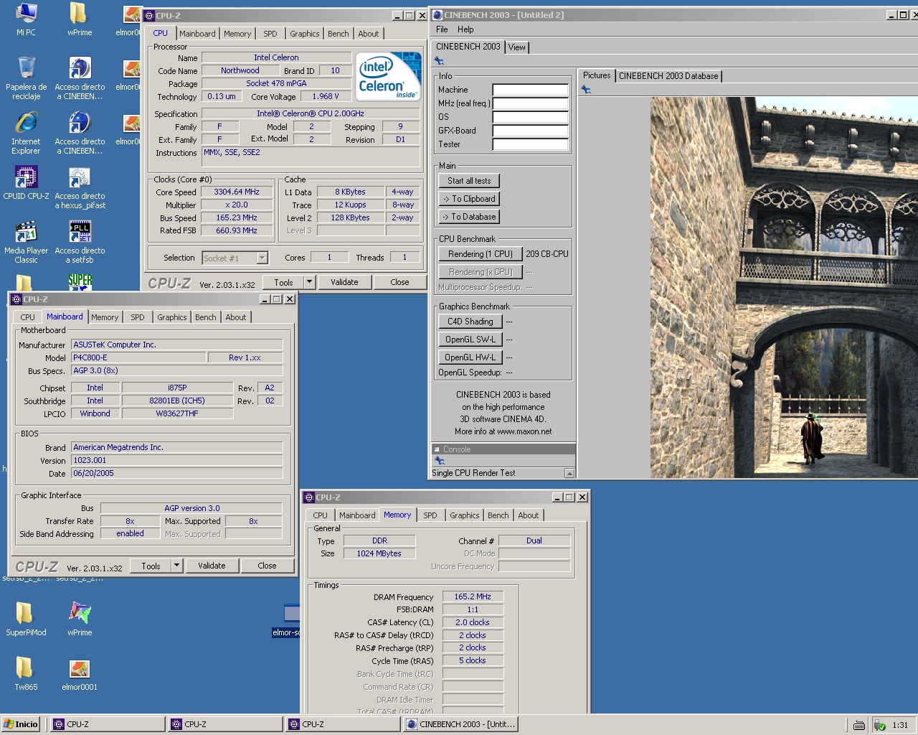Click the Intel Celeron inside logo

[388, 76]
